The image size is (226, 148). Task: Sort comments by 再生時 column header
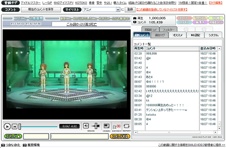pyautogui.click(x=139, y=48)
